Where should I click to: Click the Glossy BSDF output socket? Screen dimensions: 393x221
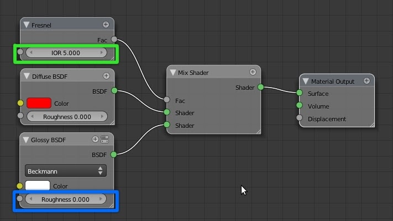pyautogui.click(x=113, y=154)
